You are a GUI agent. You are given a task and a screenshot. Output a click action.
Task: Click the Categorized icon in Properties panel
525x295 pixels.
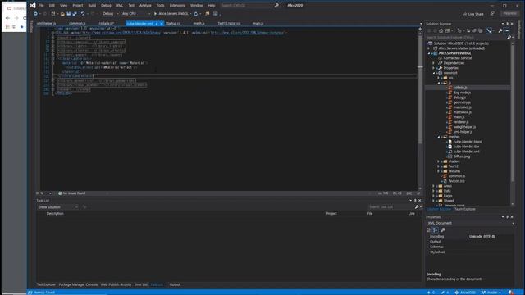[428, 229]
